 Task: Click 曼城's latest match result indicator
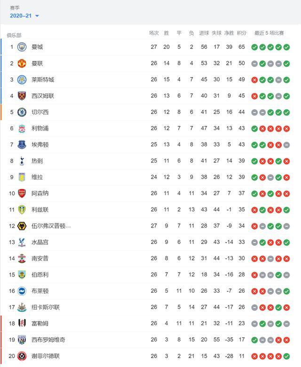286,47
